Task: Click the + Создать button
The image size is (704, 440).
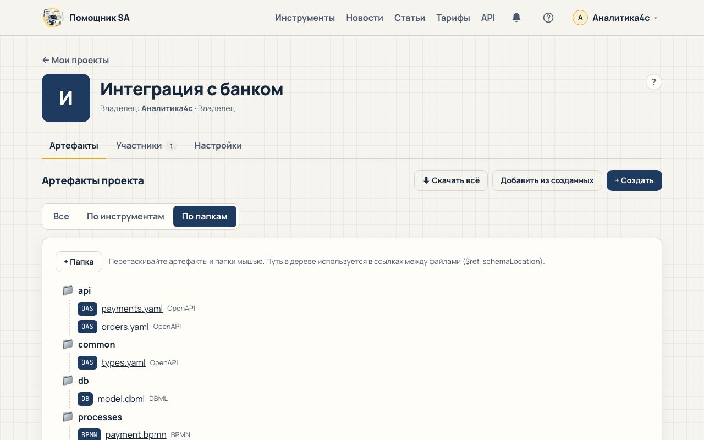Action: click(634, 180)
